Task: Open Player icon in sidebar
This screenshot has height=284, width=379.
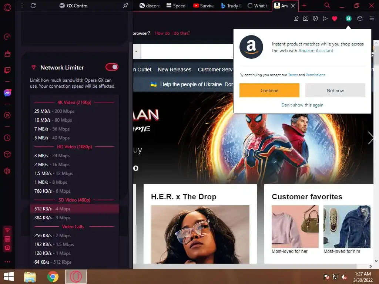Action: (x=7, y=115)
